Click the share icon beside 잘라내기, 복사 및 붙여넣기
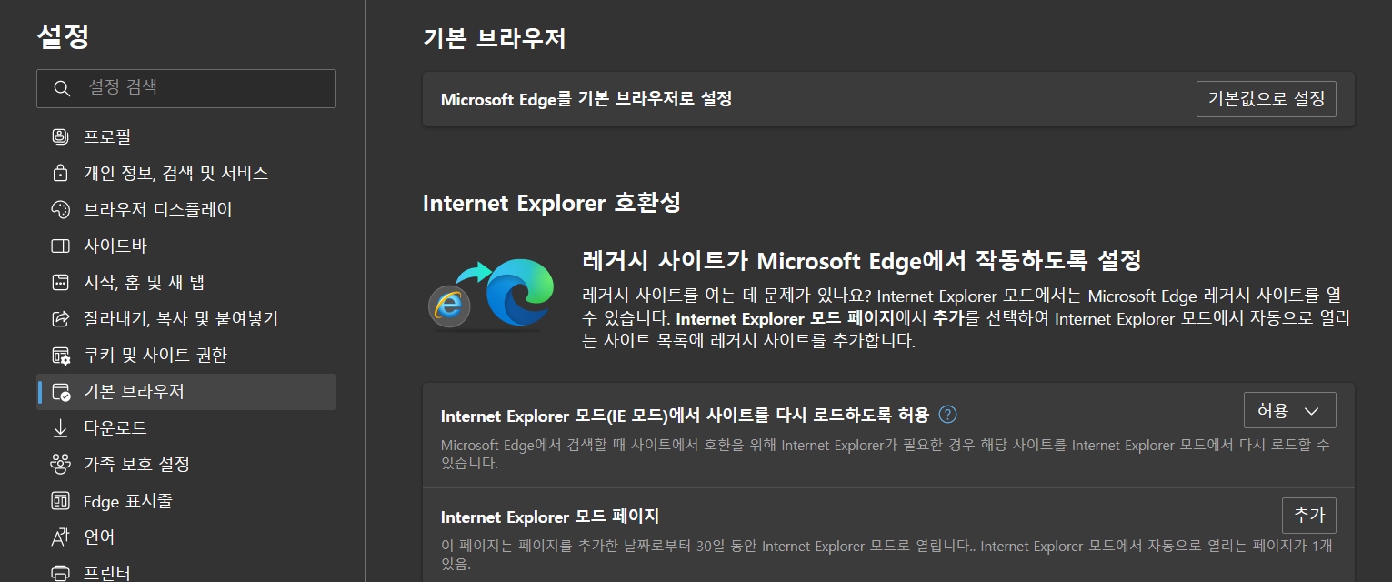Screen dimensions: 1392x582 pos(61,318)
